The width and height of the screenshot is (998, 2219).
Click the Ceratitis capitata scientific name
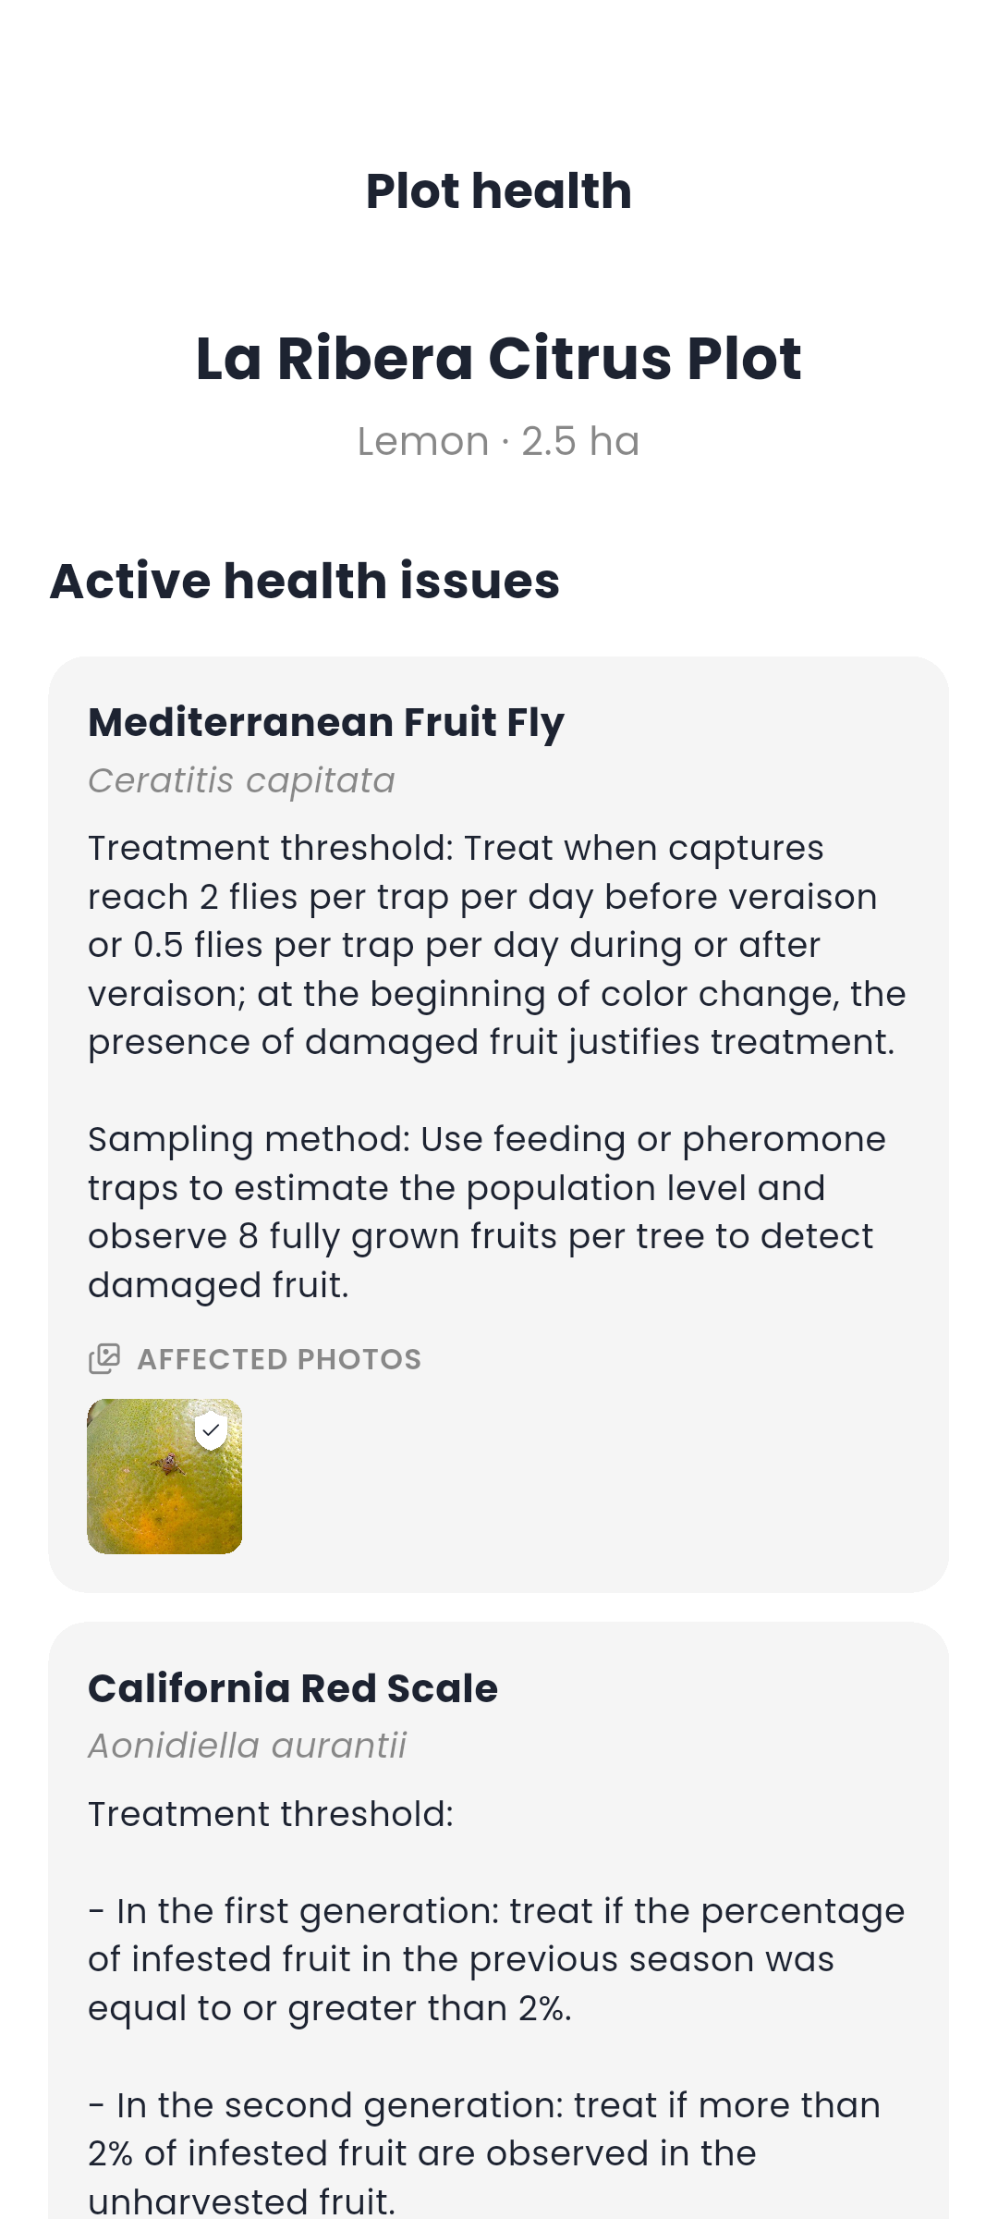(x=241, y=780)
